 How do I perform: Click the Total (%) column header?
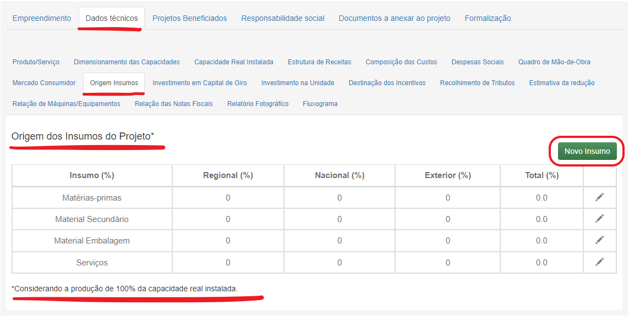[x=542, y=175]
